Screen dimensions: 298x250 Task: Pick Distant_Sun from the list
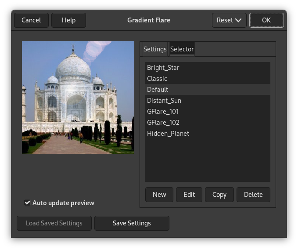pyautogui.click(x=164, y=101)
